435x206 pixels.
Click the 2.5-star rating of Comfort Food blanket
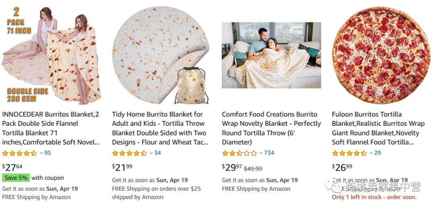[239, 153]
